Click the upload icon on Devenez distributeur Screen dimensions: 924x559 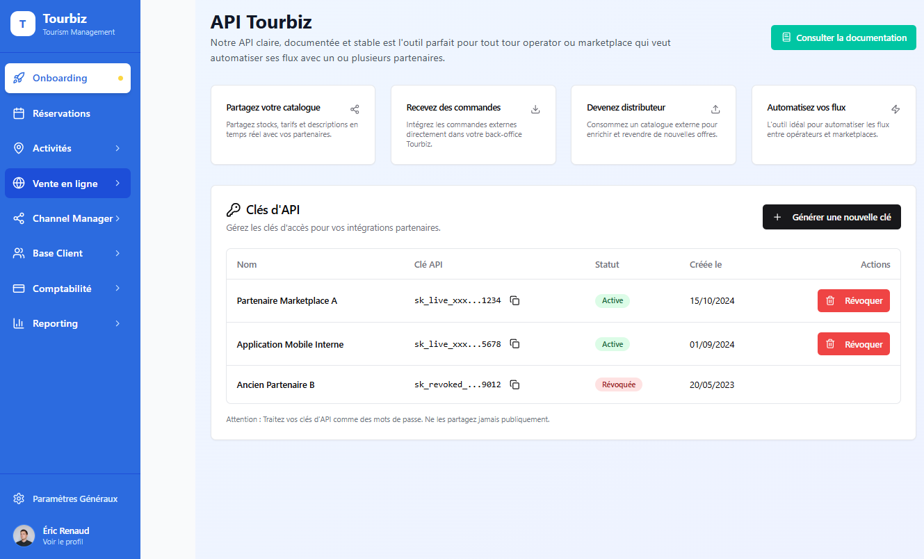[x=715, y=109]
